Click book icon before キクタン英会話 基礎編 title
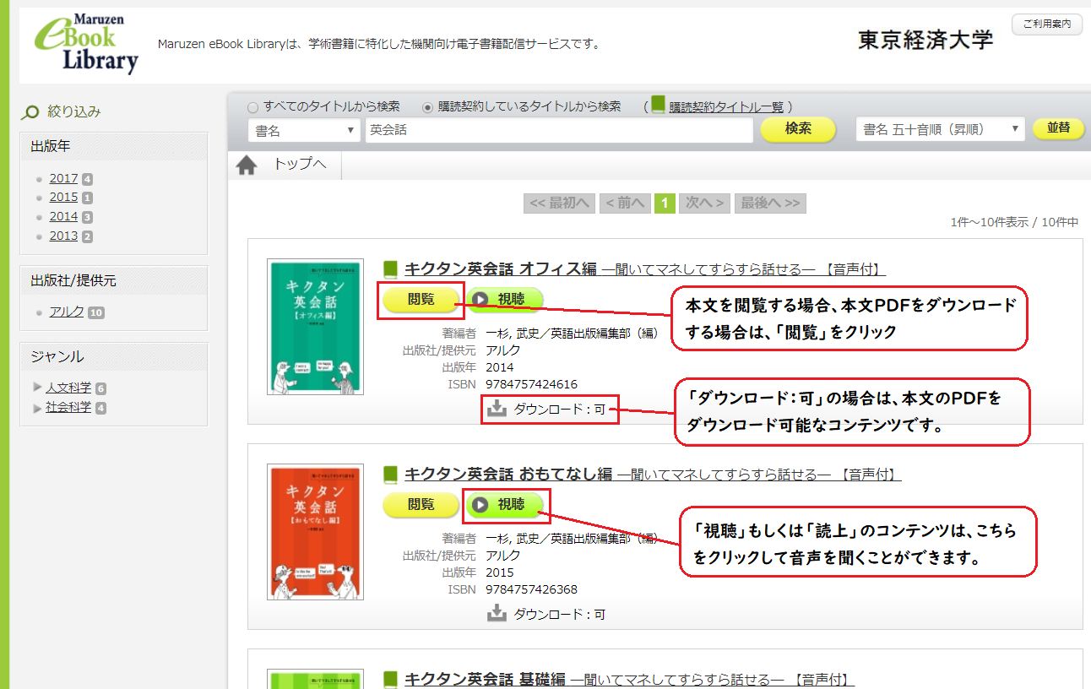This screenshot has width=1091, height=689. [x=390, y=680]
